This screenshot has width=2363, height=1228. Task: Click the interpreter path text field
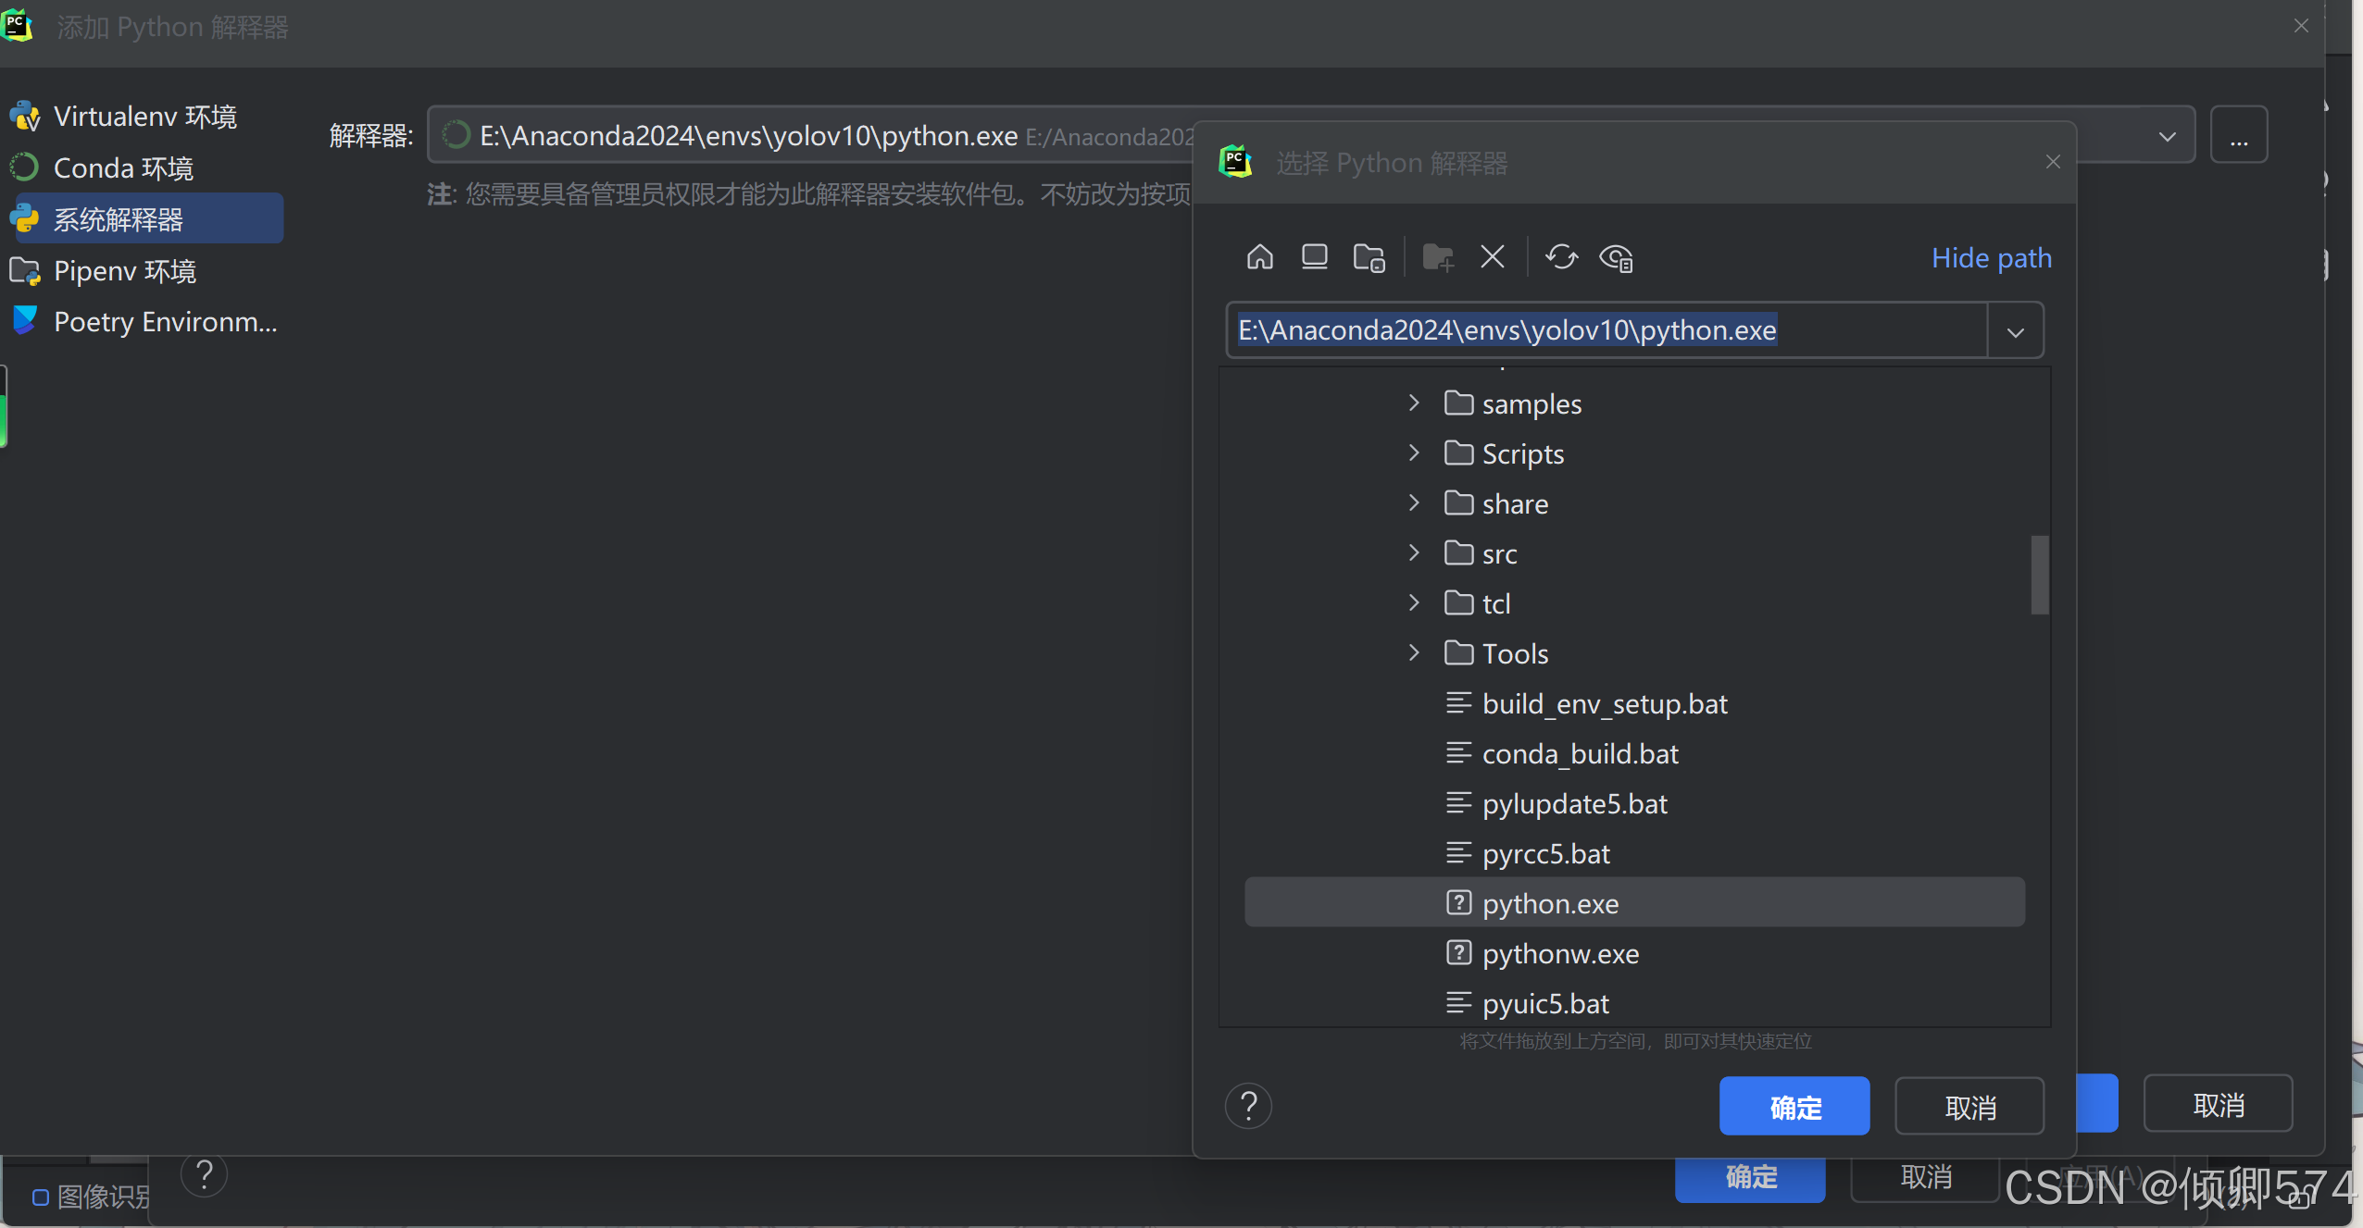click(1607, 330)
